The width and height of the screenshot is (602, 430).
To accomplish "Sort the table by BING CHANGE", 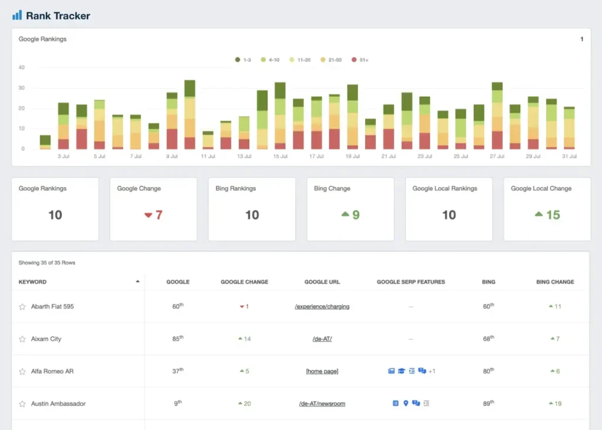I will 555,281.
